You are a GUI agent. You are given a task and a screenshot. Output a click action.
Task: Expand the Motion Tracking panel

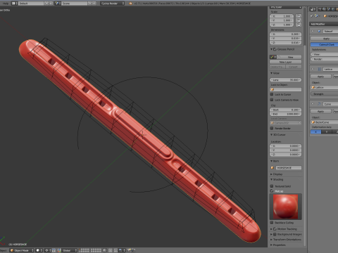(x=271, y=229)
